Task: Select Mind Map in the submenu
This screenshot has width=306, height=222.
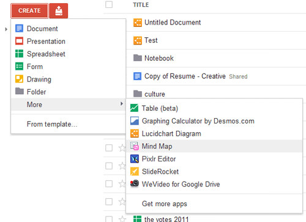Action: [x=214, y=146]
